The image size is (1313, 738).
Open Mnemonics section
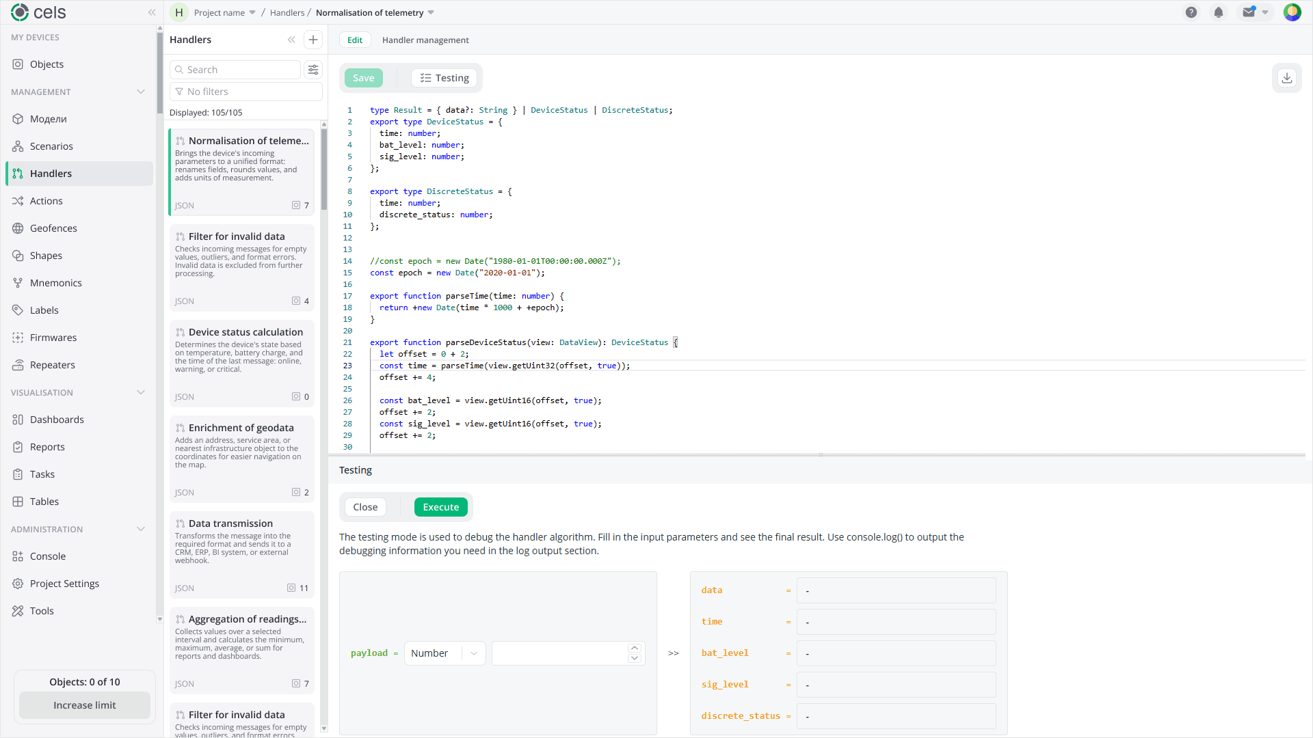click(x=79, y=283)
